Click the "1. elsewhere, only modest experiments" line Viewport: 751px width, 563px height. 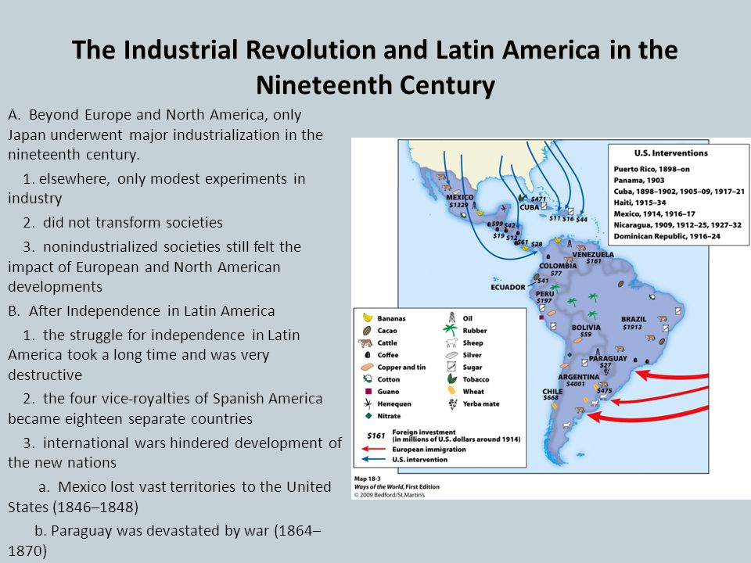tap(156, 188)
